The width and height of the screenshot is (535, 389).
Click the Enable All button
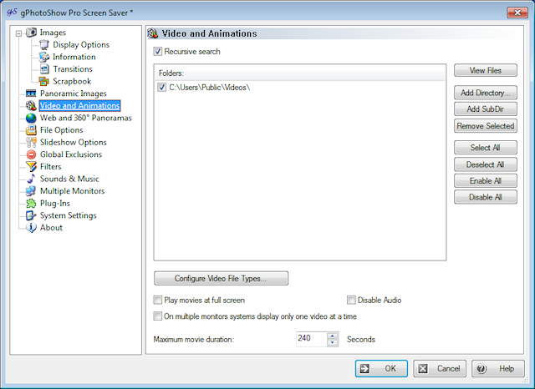pos(485,181)
